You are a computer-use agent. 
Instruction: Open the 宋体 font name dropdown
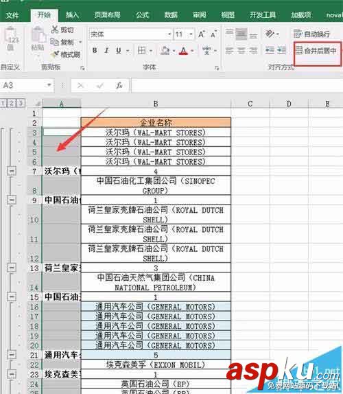coord(169,34)
